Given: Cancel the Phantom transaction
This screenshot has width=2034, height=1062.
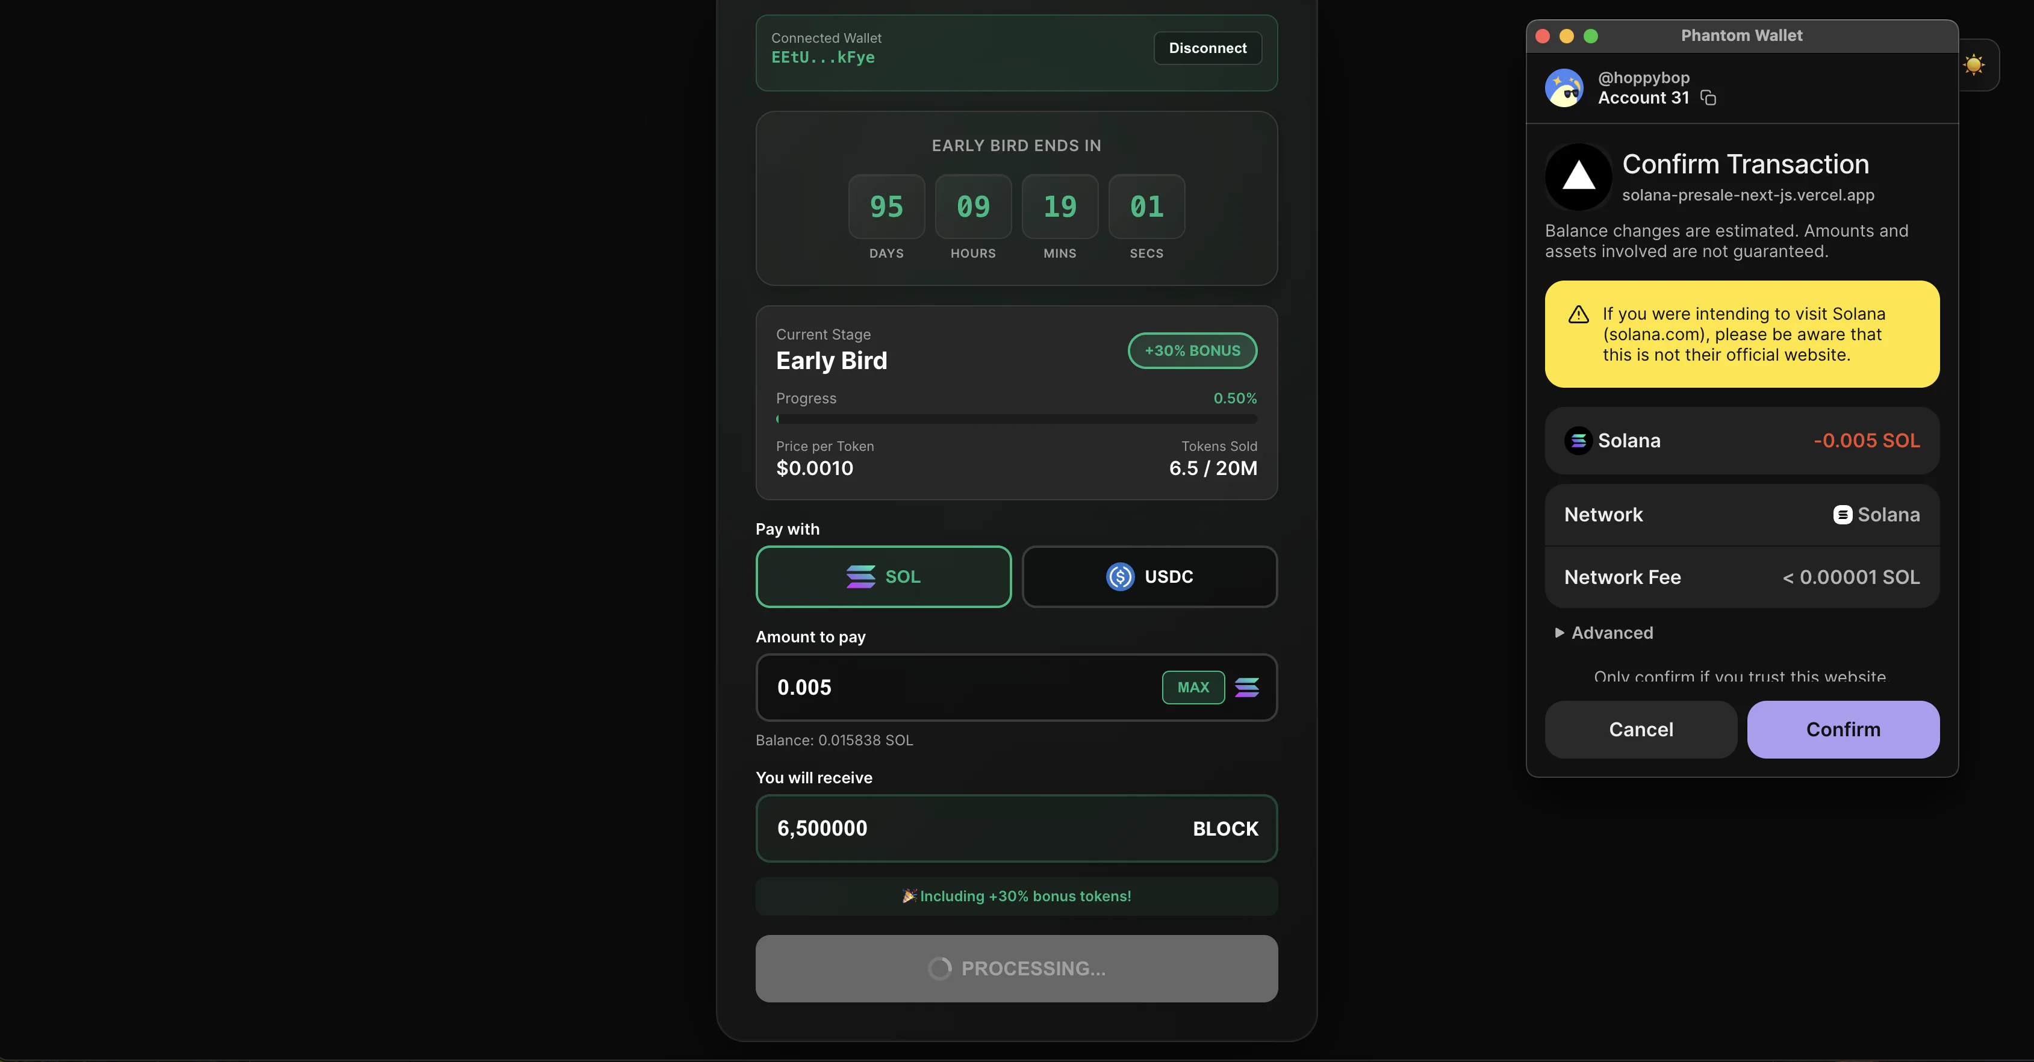Looking at the screenshot, I should pos(1641,730).
